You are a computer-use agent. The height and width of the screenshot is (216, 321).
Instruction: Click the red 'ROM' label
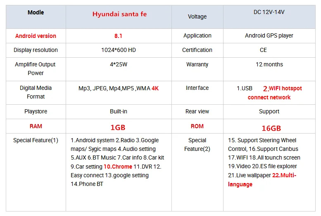(197, 126)
